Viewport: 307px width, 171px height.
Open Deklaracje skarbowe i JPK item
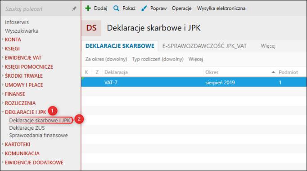point(40,120)
